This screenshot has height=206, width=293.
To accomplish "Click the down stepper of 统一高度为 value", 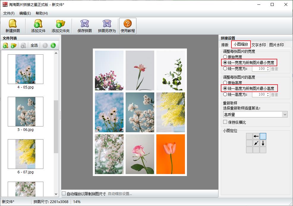I will pos(268,96).
